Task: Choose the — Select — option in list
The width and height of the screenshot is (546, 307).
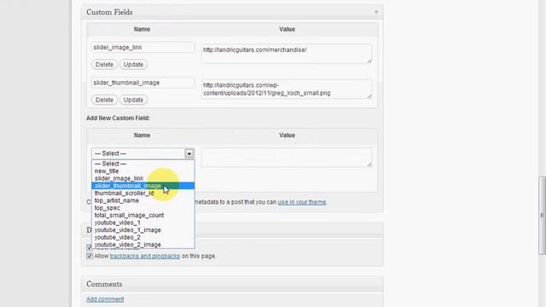Action: [x=142, y=164]
